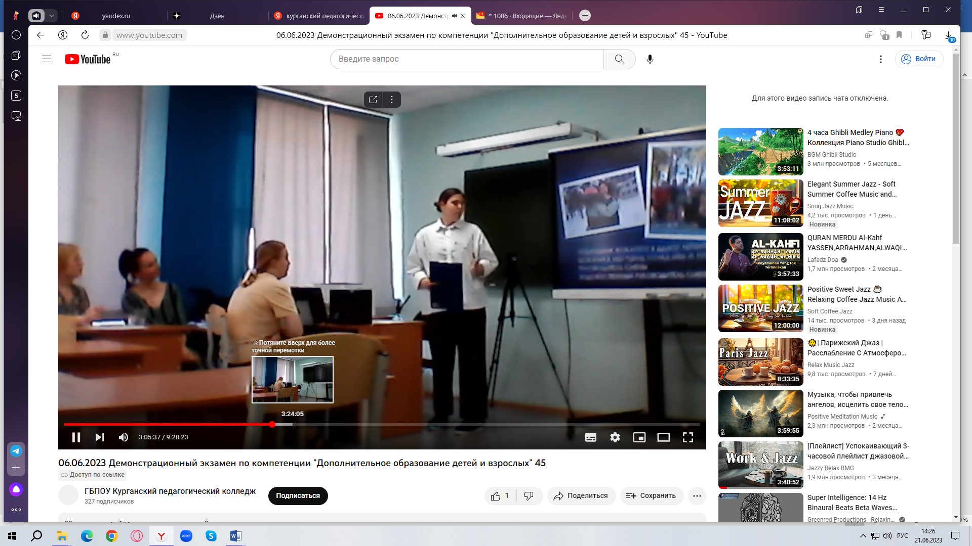972x546 pixels.
Task: Open the Windows Start menu
Action: pyautogui.click(x=12, y=536)
